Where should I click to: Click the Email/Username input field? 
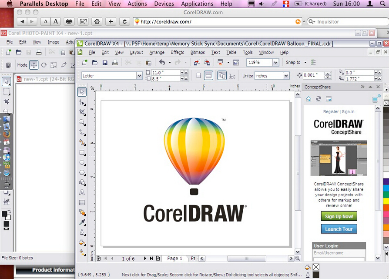point(339,260)
